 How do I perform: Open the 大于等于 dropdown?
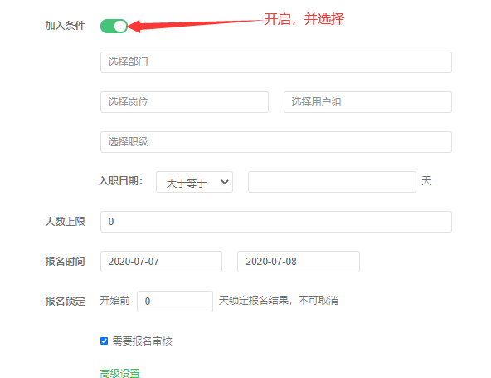[x=194, y=182]
